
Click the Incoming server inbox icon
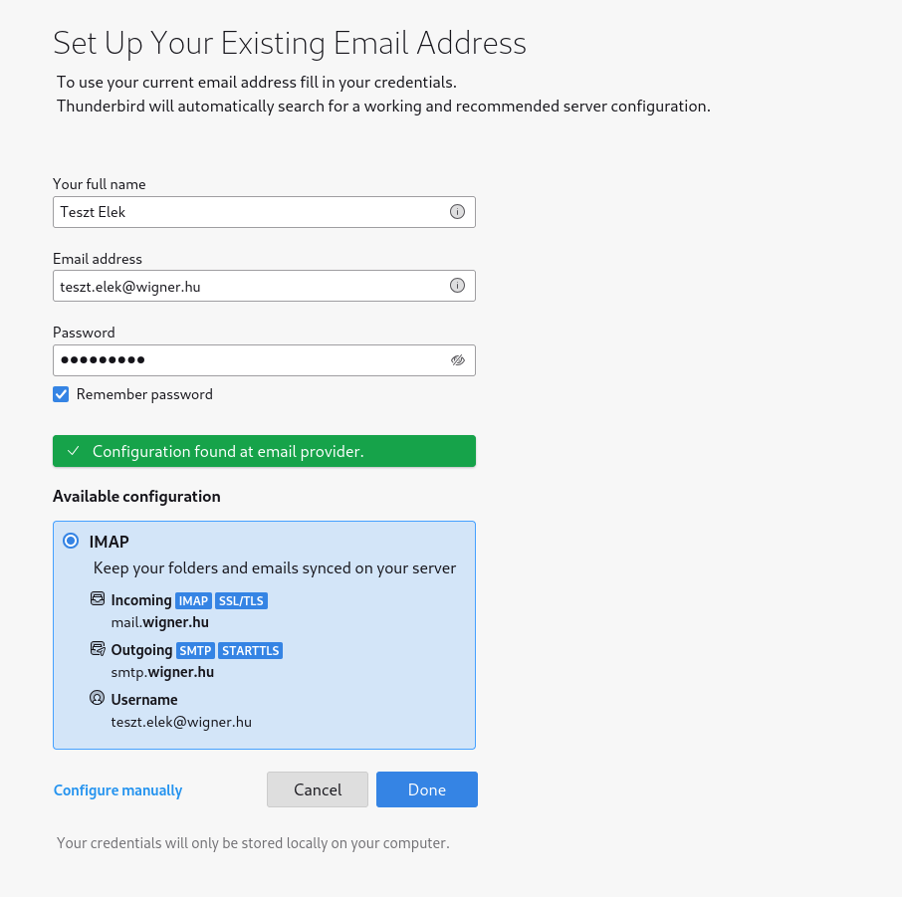(98, 599)
